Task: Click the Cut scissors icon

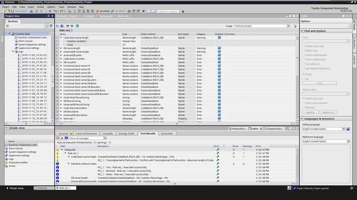Action: point(36,11)
